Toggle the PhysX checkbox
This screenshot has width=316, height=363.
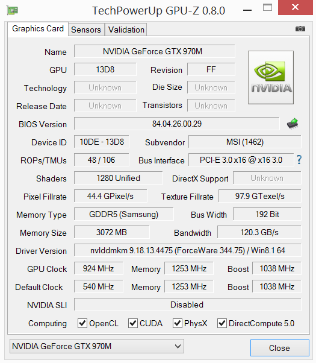pyautogui.click(x=178, y=323)
